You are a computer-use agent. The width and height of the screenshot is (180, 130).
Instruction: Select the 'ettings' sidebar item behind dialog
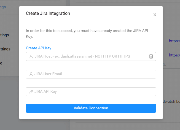[5, 49]
